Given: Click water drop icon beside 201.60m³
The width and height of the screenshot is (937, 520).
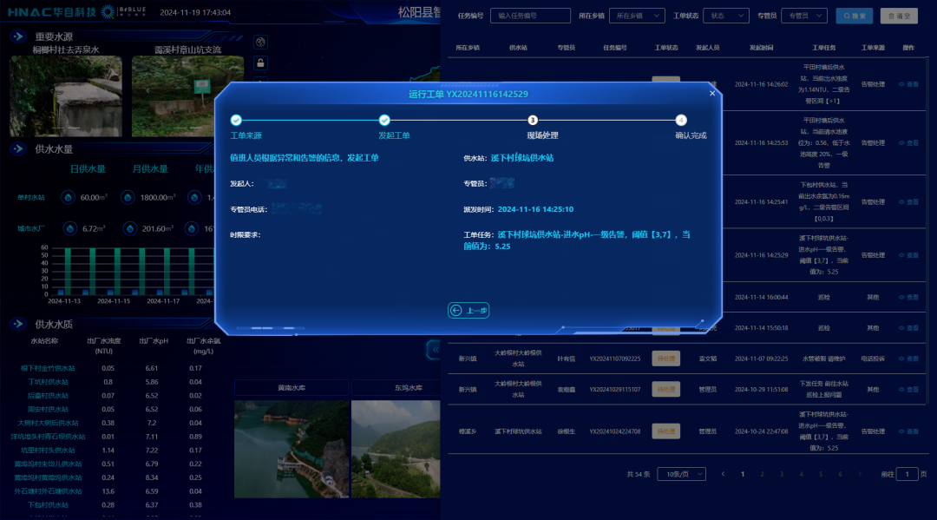Looking at the screenshot, I should tap(128, 228).
